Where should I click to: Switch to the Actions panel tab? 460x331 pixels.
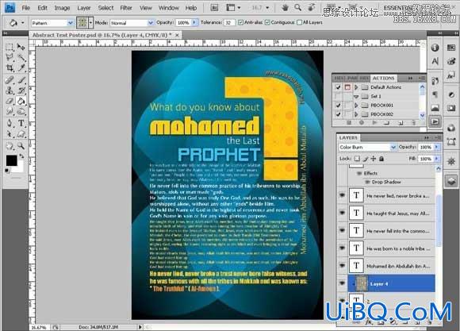383,78
